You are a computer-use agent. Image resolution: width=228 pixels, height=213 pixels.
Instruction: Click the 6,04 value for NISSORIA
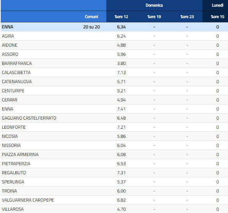(x=121, y=145)
